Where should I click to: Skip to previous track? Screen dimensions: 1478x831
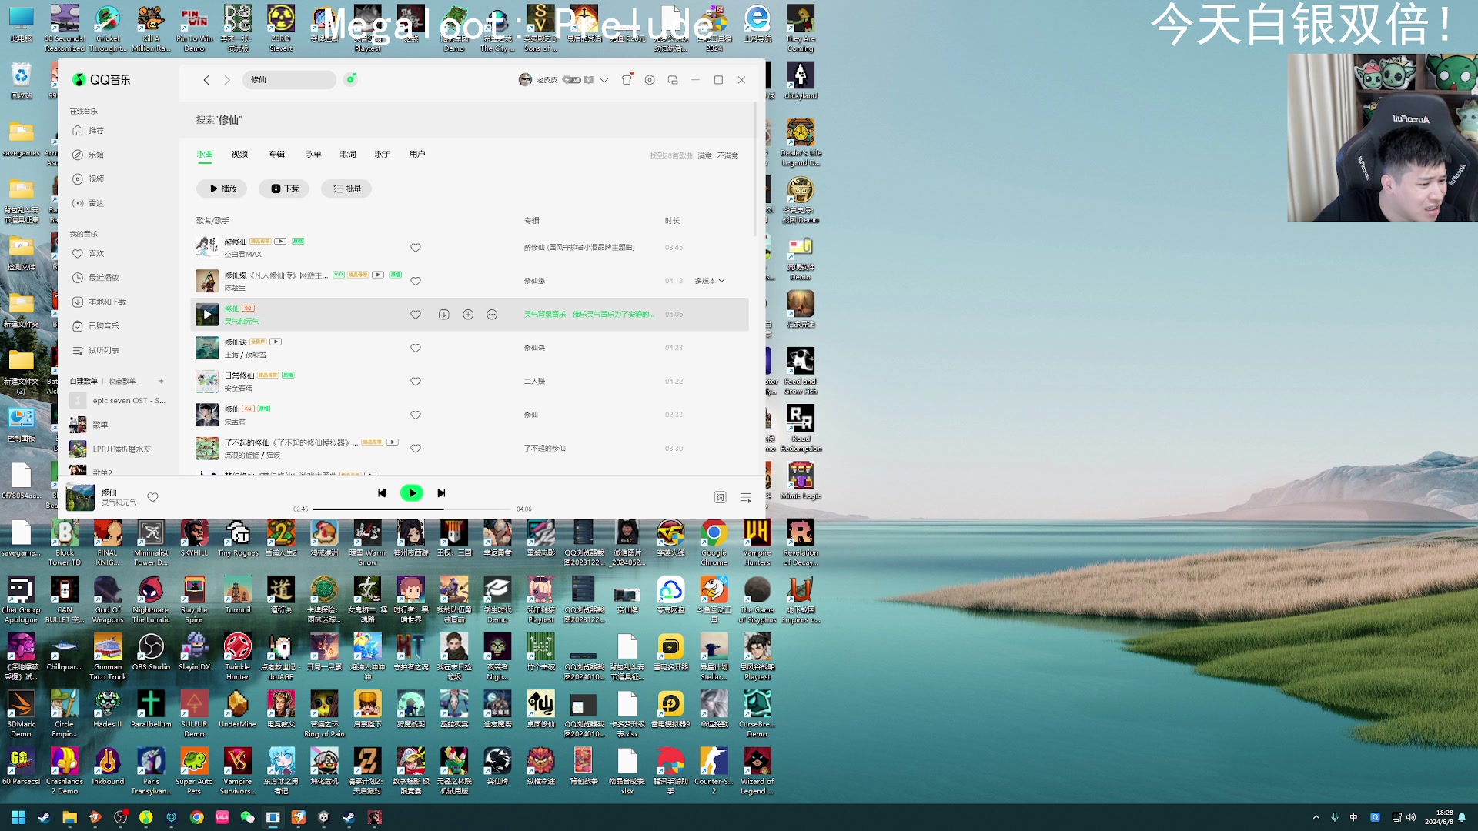tap(382, 493)
